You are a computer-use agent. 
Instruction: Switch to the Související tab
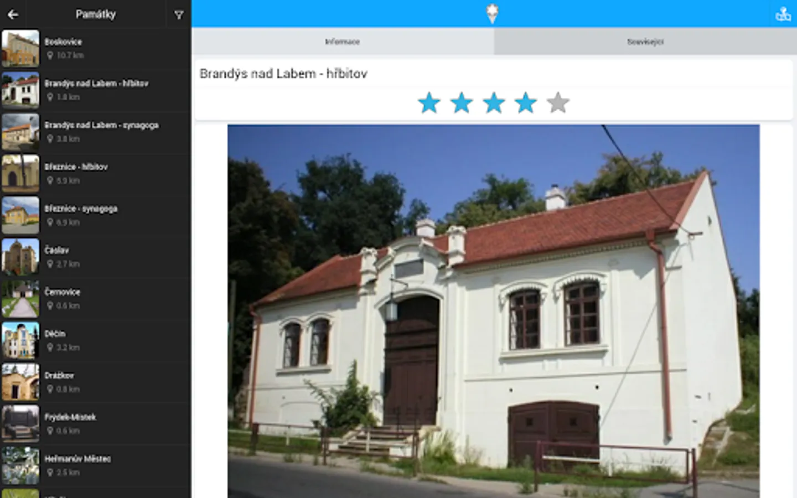click(x=645, y=41)
